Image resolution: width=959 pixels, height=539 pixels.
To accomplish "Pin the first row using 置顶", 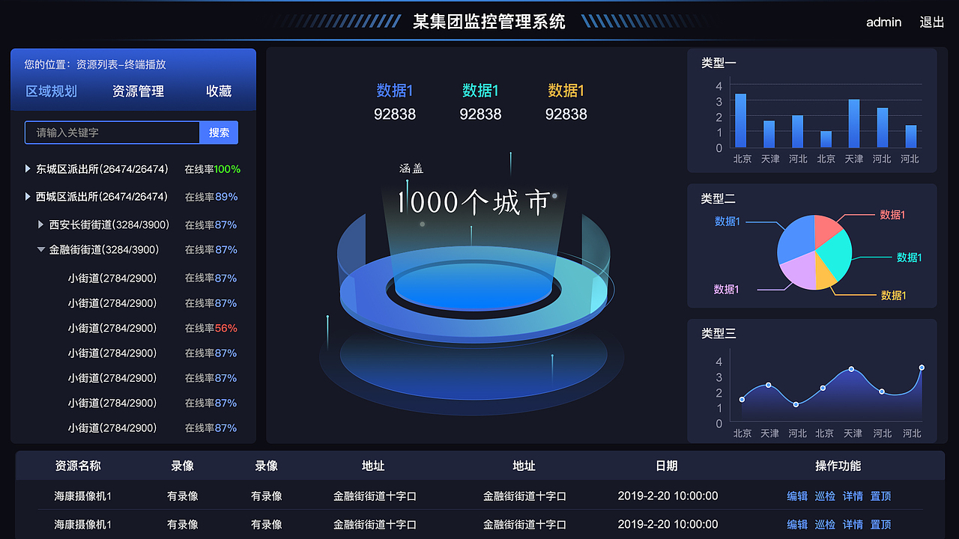I will (x=880, y=496).
